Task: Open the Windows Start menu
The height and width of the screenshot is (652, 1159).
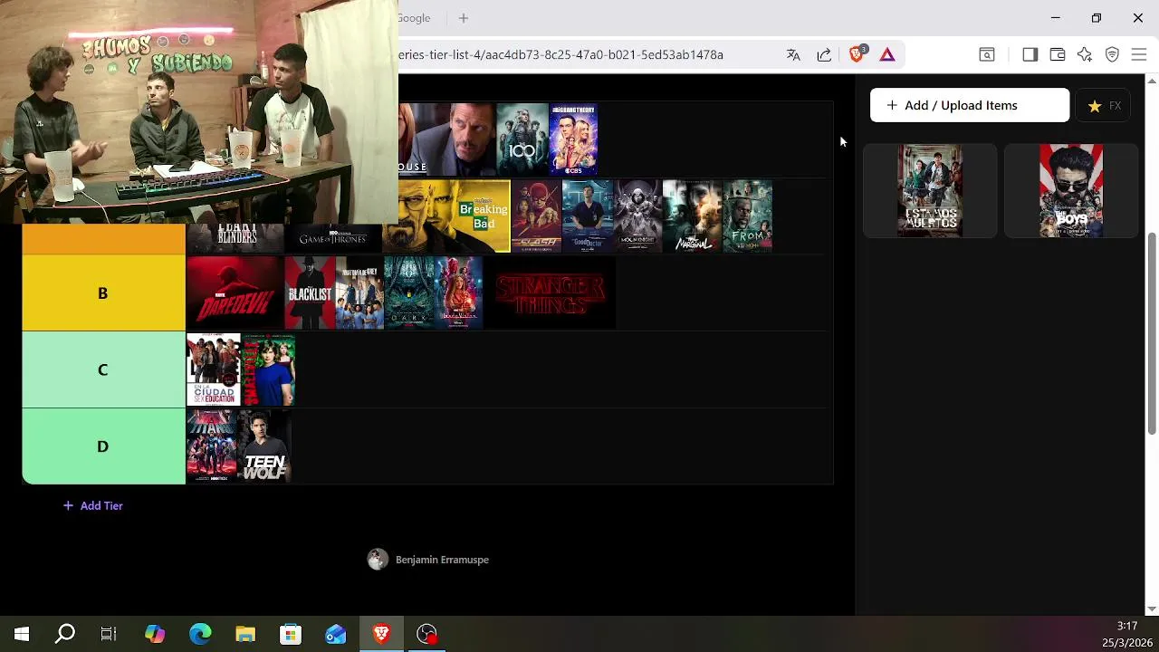Action: click(22, 634)
